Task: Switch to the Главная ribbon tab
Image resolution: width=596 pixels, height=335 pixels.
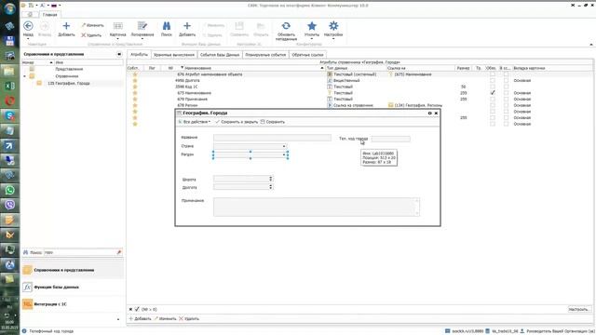Action: [x=49, y=15]
